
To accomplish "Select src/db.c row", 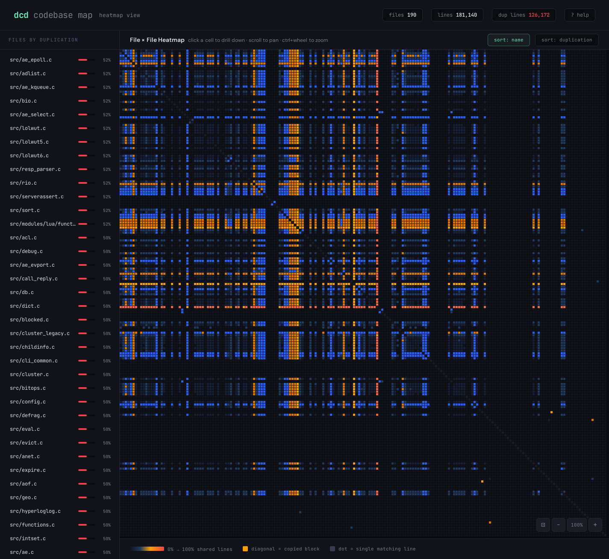I will pos(60,292).
